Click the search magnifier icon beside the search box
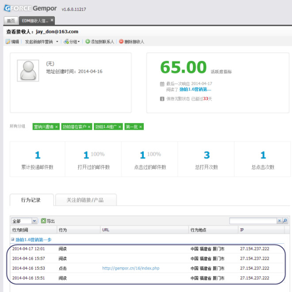 tap(285, 221)
